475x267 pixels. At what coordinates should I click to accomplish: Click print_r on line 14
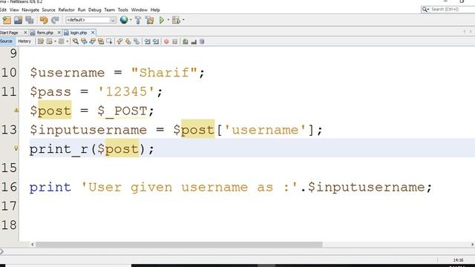[x=59, y=149]
